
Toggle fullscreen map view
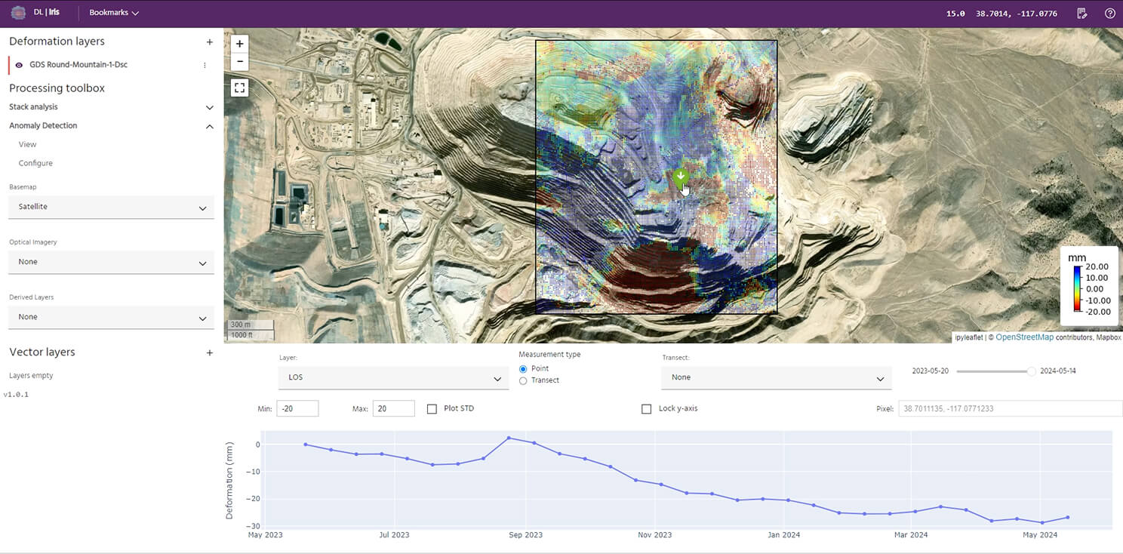click(239, 88)
